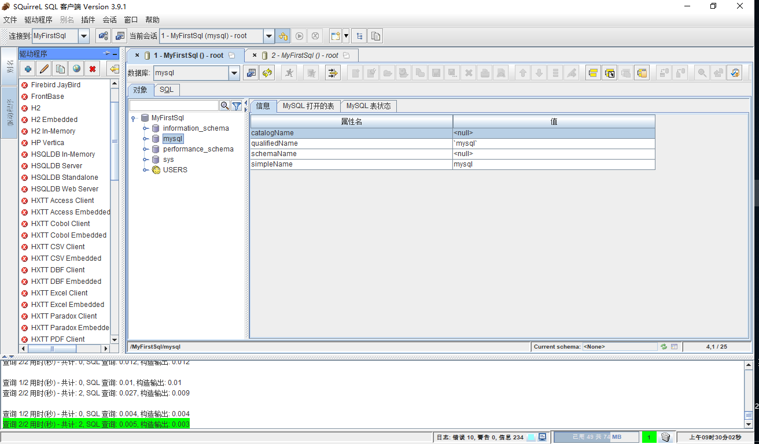Click the run SQL play icon in top toolbar
The height and width of the screenshot is (444, 759).
[299, 36]
